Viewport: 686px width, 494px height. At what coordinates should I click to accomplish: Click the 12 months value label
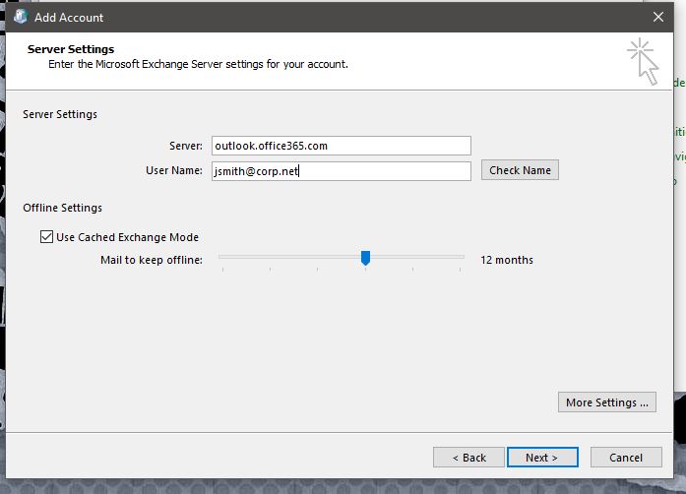point(507,260)
